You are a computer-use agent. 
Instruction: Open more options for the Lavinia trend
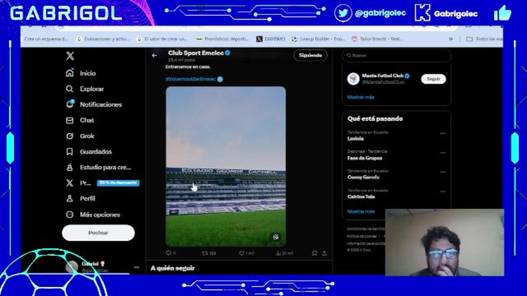[x=443, y=133]
